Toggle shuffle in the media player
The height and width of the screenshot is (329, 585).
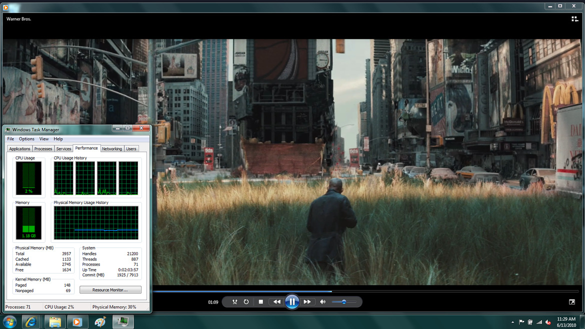click(x=234, y=302)
